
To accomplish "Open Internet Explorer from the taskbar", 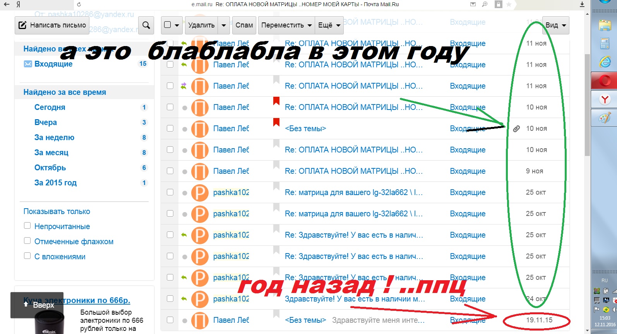I will click(605, 62).
